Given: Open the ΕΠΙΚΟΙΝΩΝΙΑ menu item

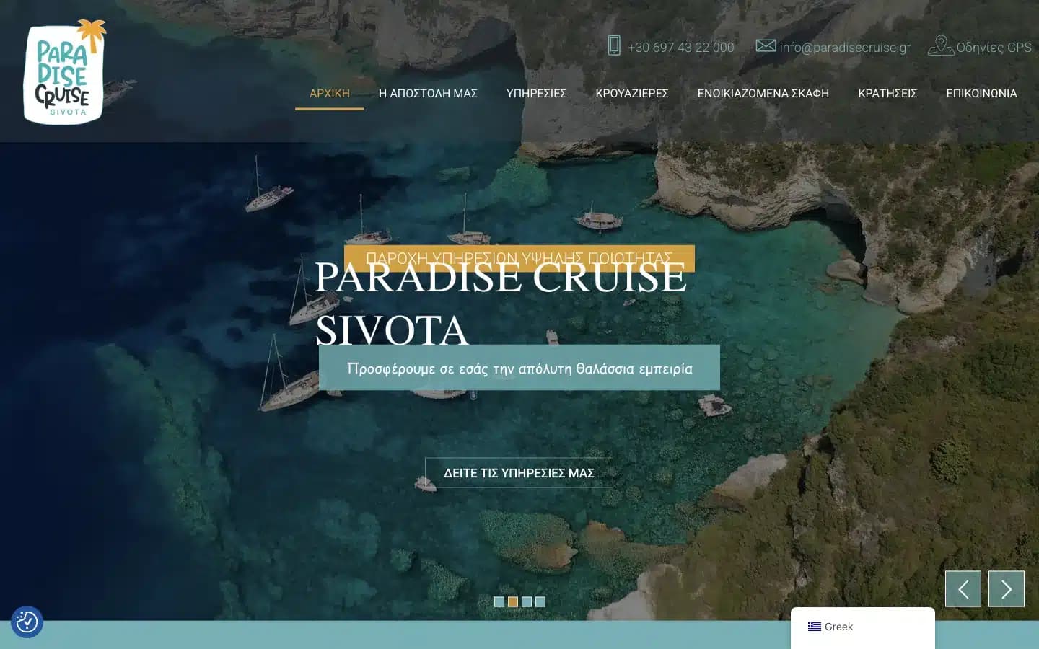Looking at the screenshot, I should click(x=981, y=93).
